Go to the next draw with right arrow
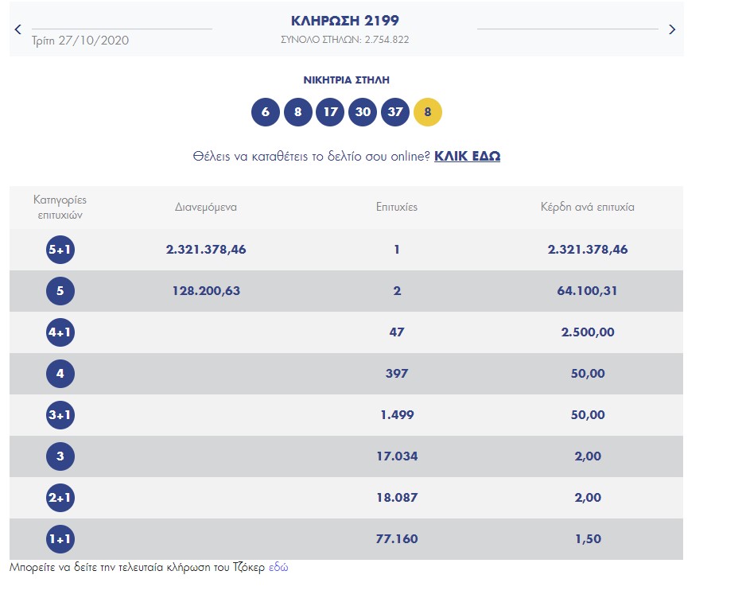Screen dimensions: 746x598 [x=672, y=29]
